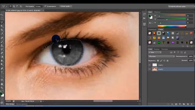This screenshot has width=195, height=110.
Task: Open the Layers panel options menu
Action: tap(194, 49)
